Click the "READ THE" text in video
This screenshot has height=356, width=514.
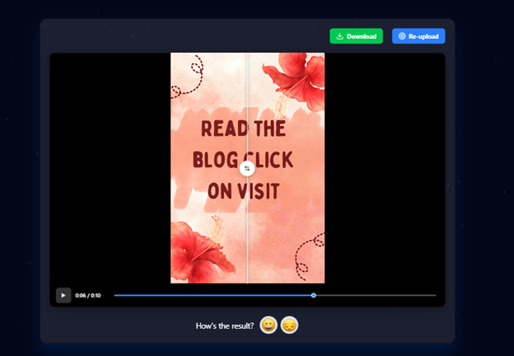243,129
